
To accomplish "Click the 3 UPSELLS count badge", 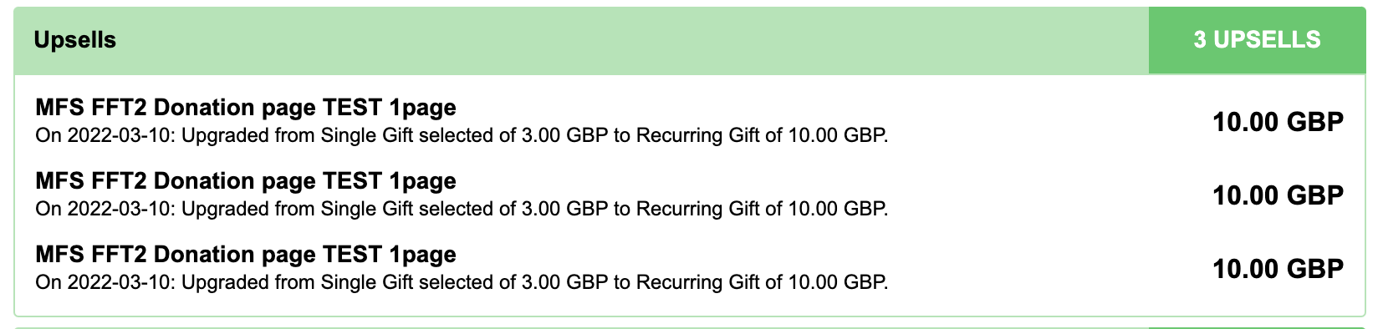I will [x=1257, y=40].
